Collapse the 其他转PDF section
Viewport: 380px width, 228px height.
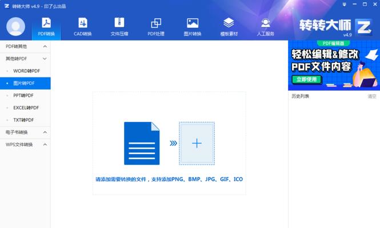click(25, 59)
